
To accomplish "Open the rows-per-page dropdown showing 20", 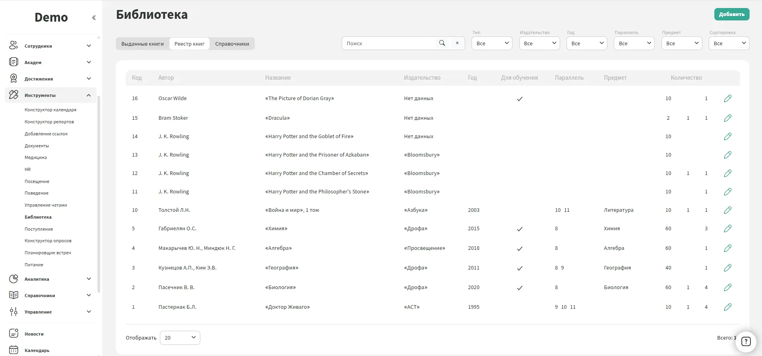I will [x=180, y=338].
